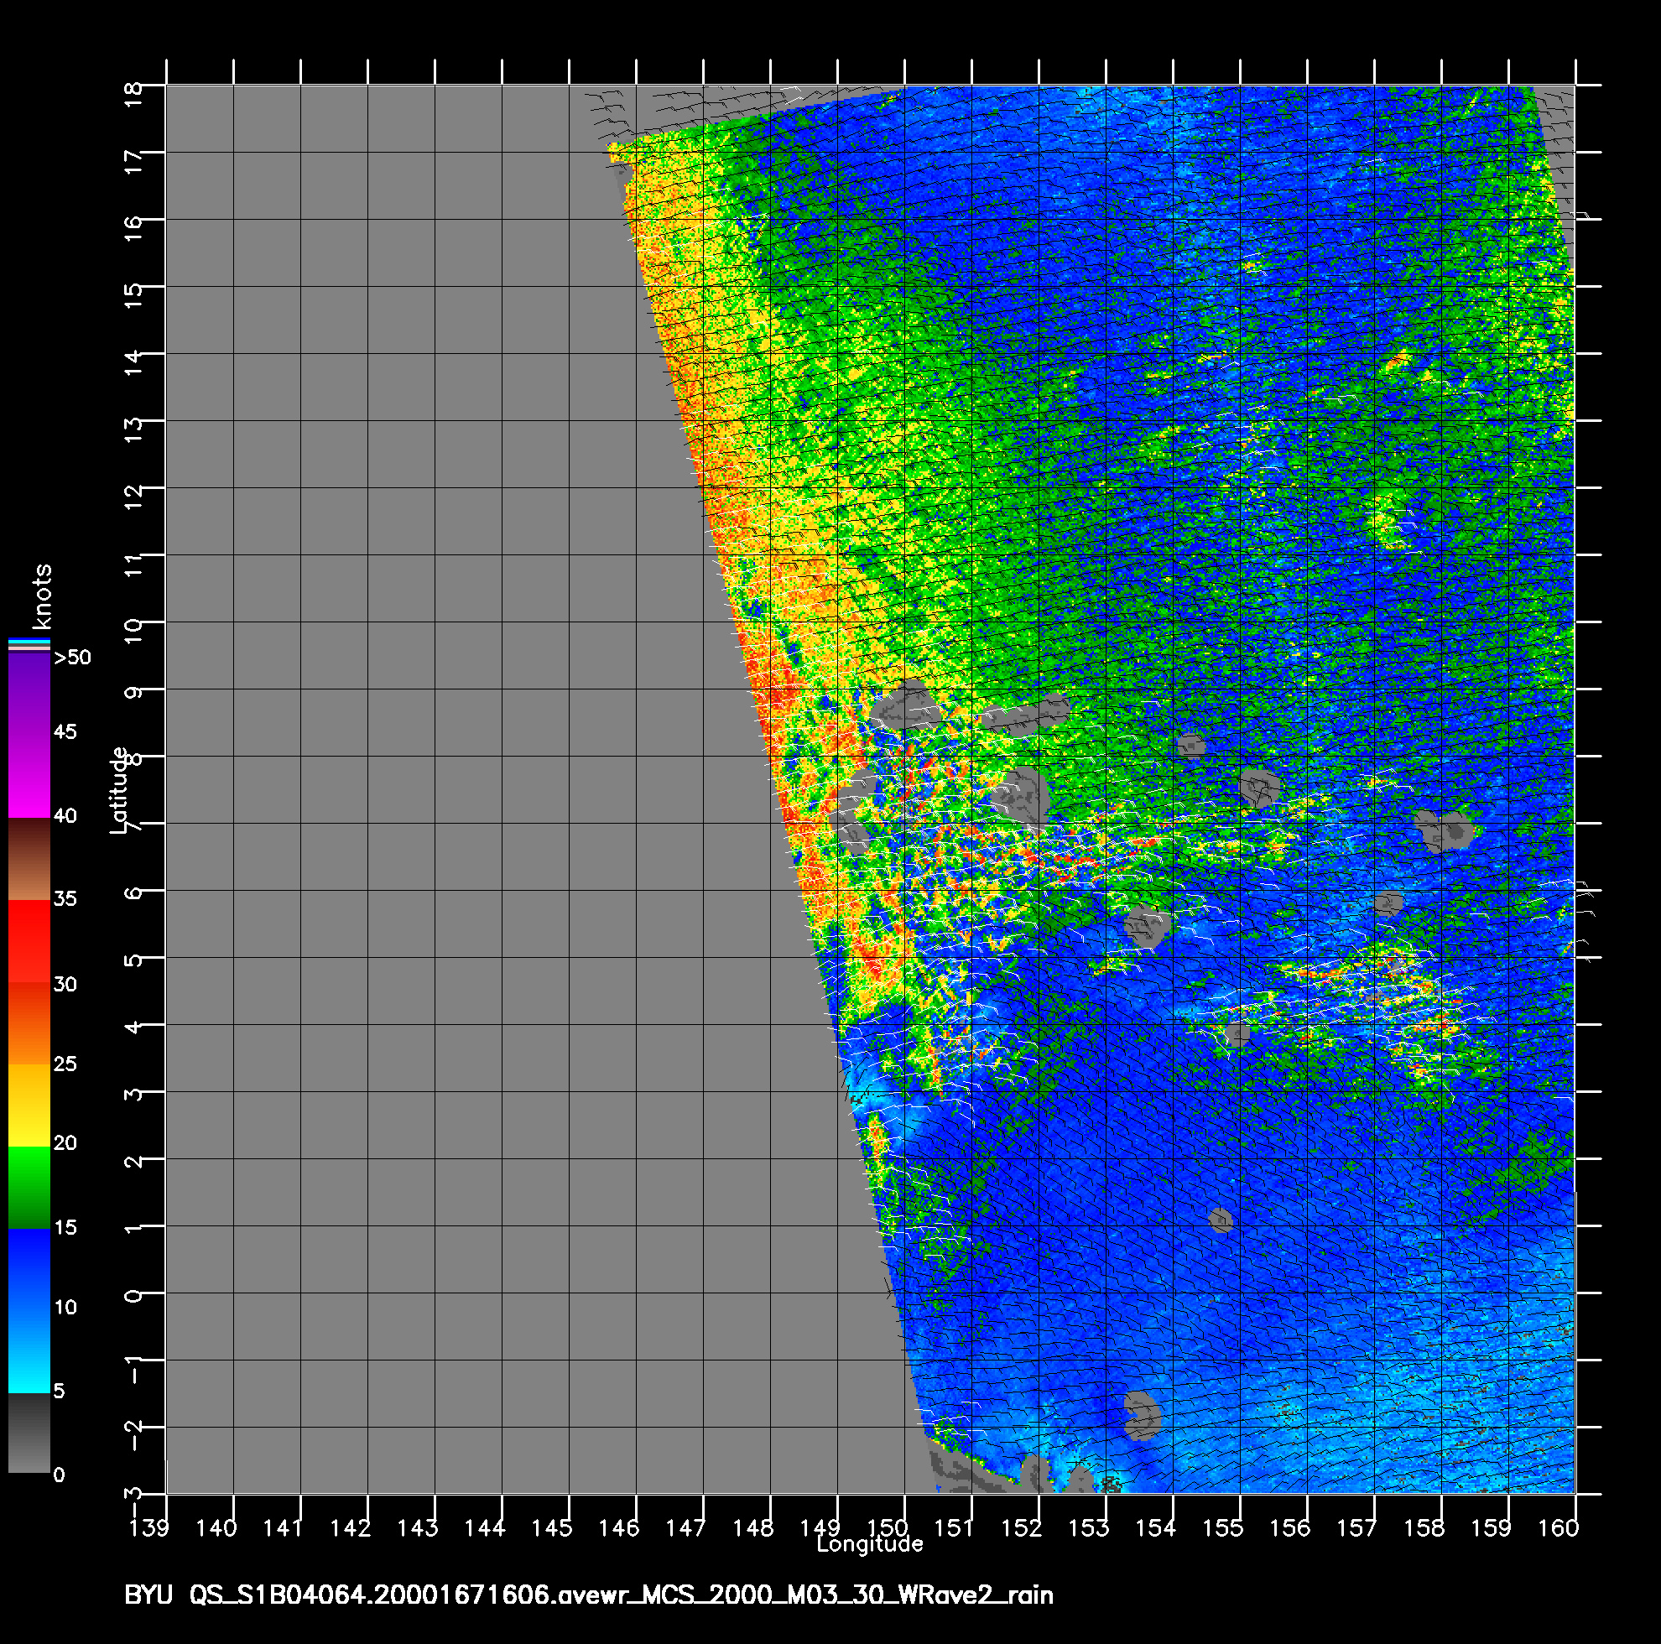Viewport: 1661px width, 1644px height.
Task: Click the longitude tick label '158'
Action: click(x=1424, y=1528)
